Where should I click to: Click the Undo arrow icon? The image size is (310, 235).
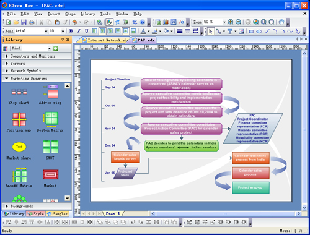[74, 22]
